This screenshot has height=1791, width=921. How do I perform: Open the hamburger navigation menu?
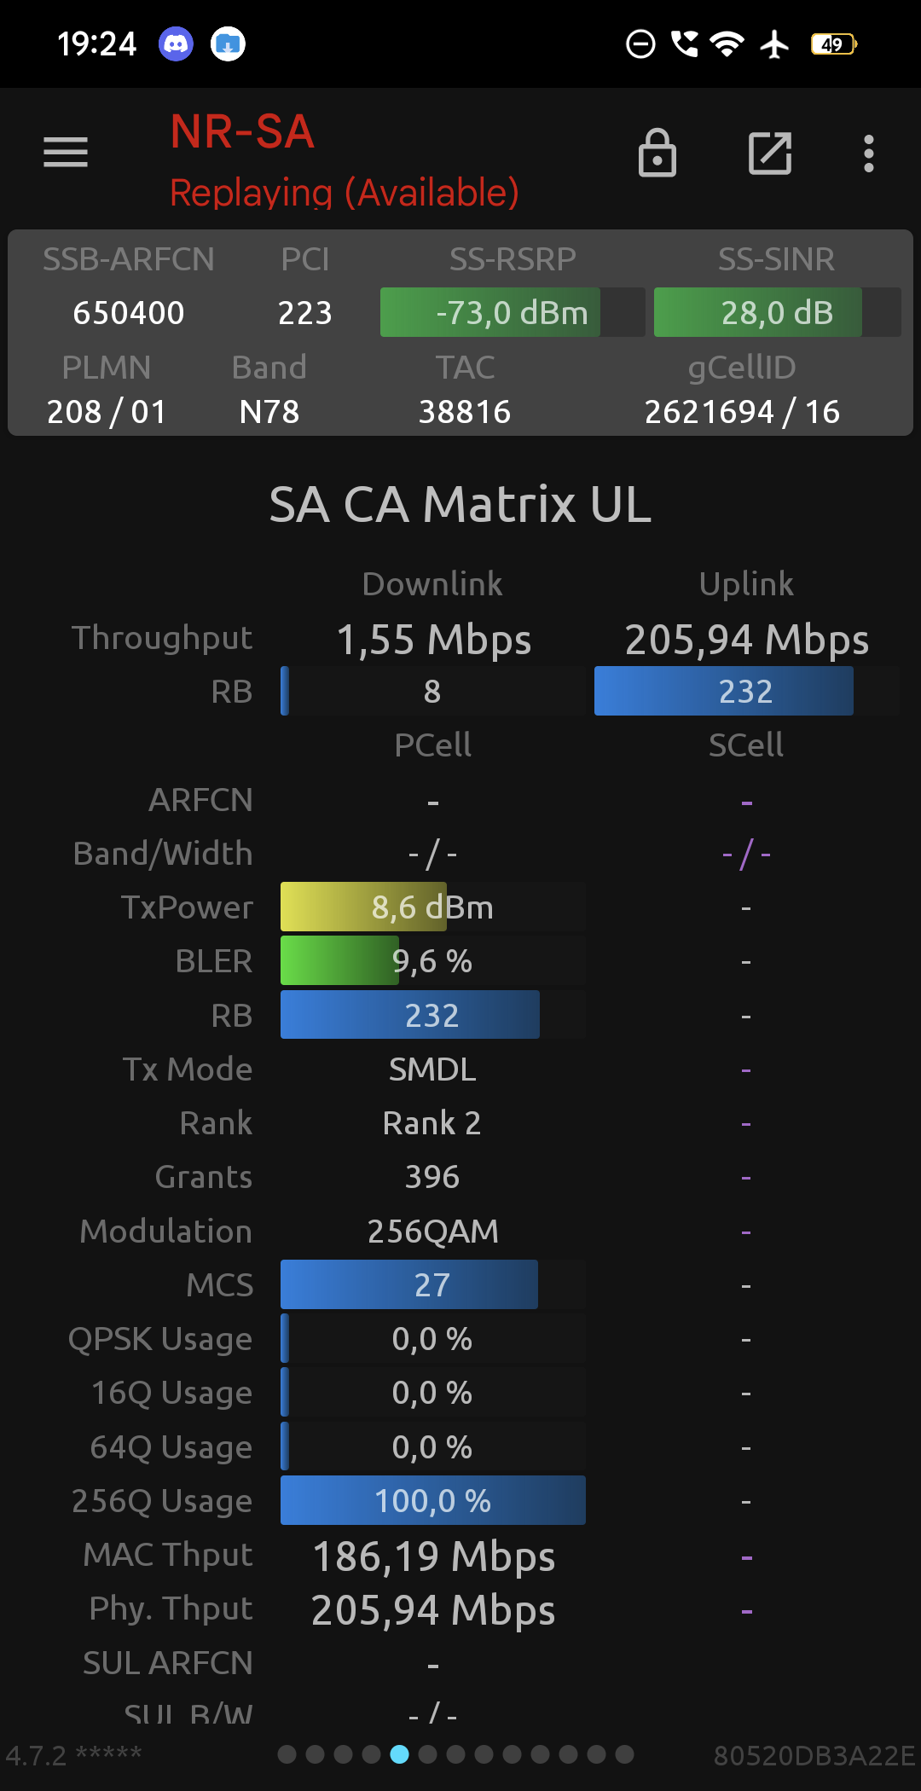coord(66,153)
